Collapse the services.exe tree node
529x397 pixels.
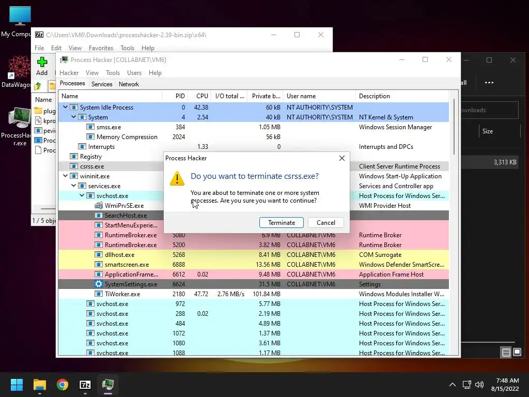(73, 186)
